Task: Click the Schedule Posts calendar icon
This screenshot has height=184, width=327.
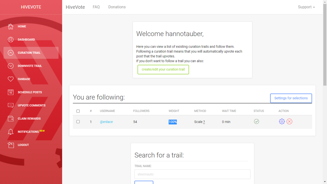Action: [x=10, y=92]
